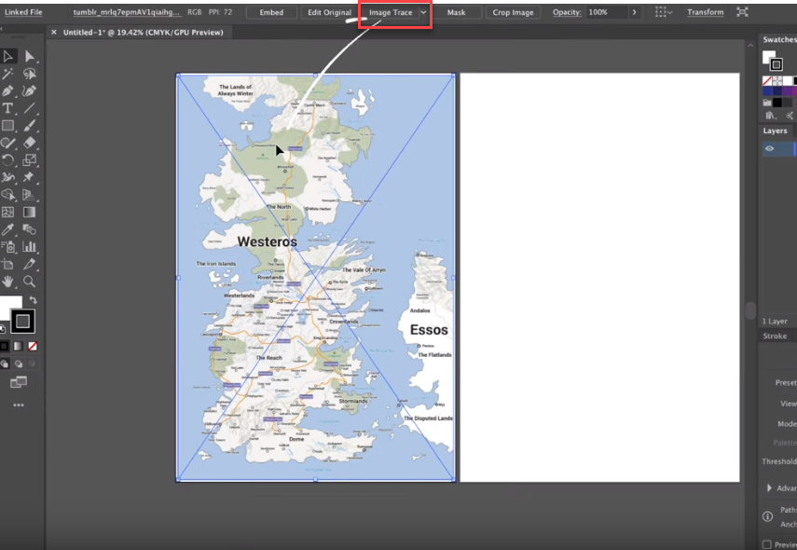Viewport: 797px width, 550px height.
Task: Click the Crop Image button
Action: (513, 12)
